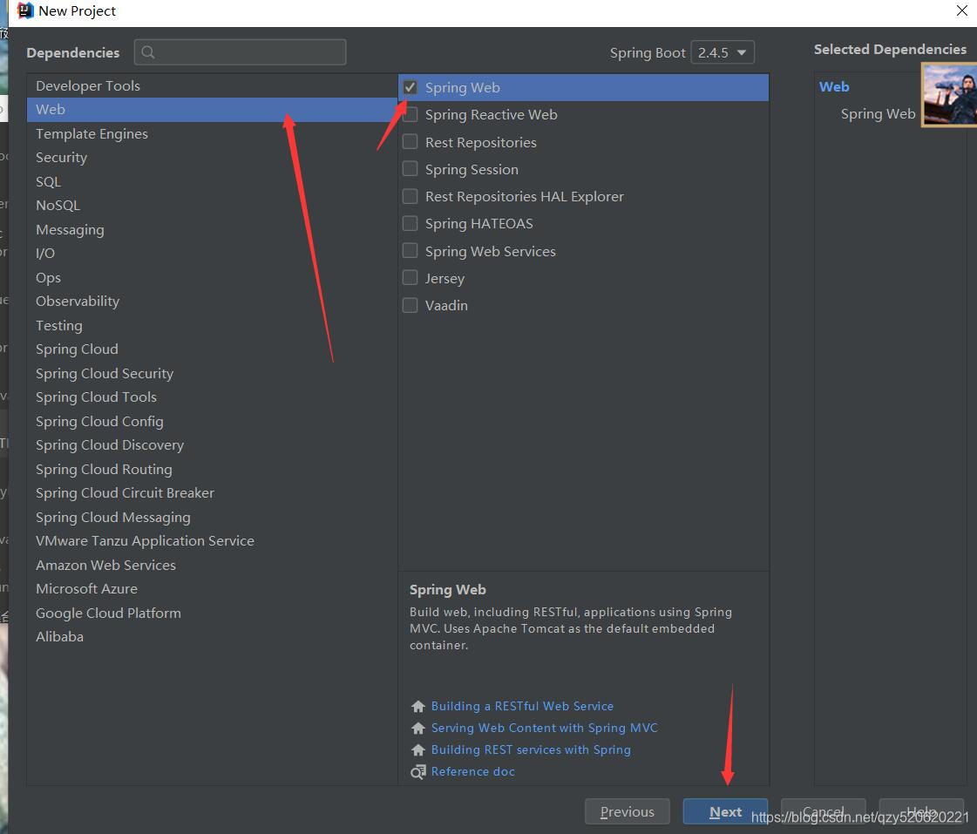The height and width of the screenshot is (834, 977).
Task: Enable the Jersey checkbox
Action: 410,278
